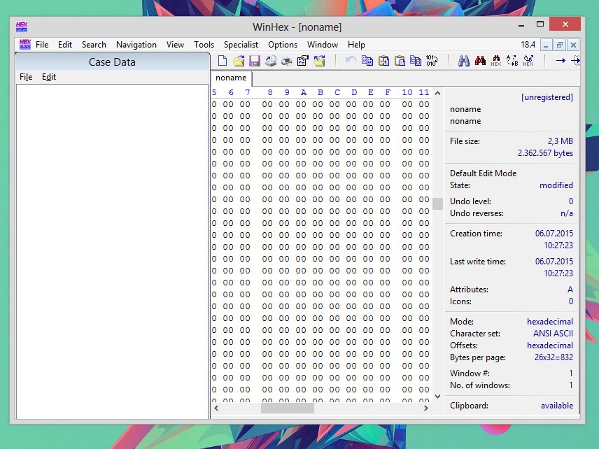This screenshot has height=449, width=599.
Task: Click the hexadecimal Mode link
Action: (x=549, y=321)
